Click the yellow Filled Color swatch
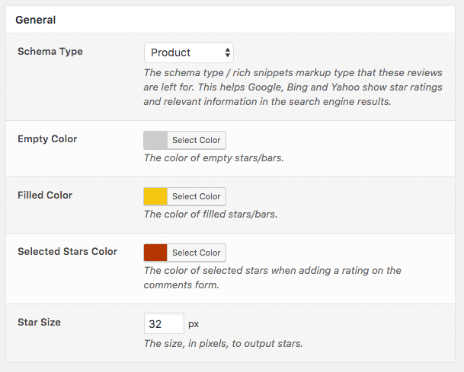Viewport: 464px width, 372px height. (x=155, y=196)
